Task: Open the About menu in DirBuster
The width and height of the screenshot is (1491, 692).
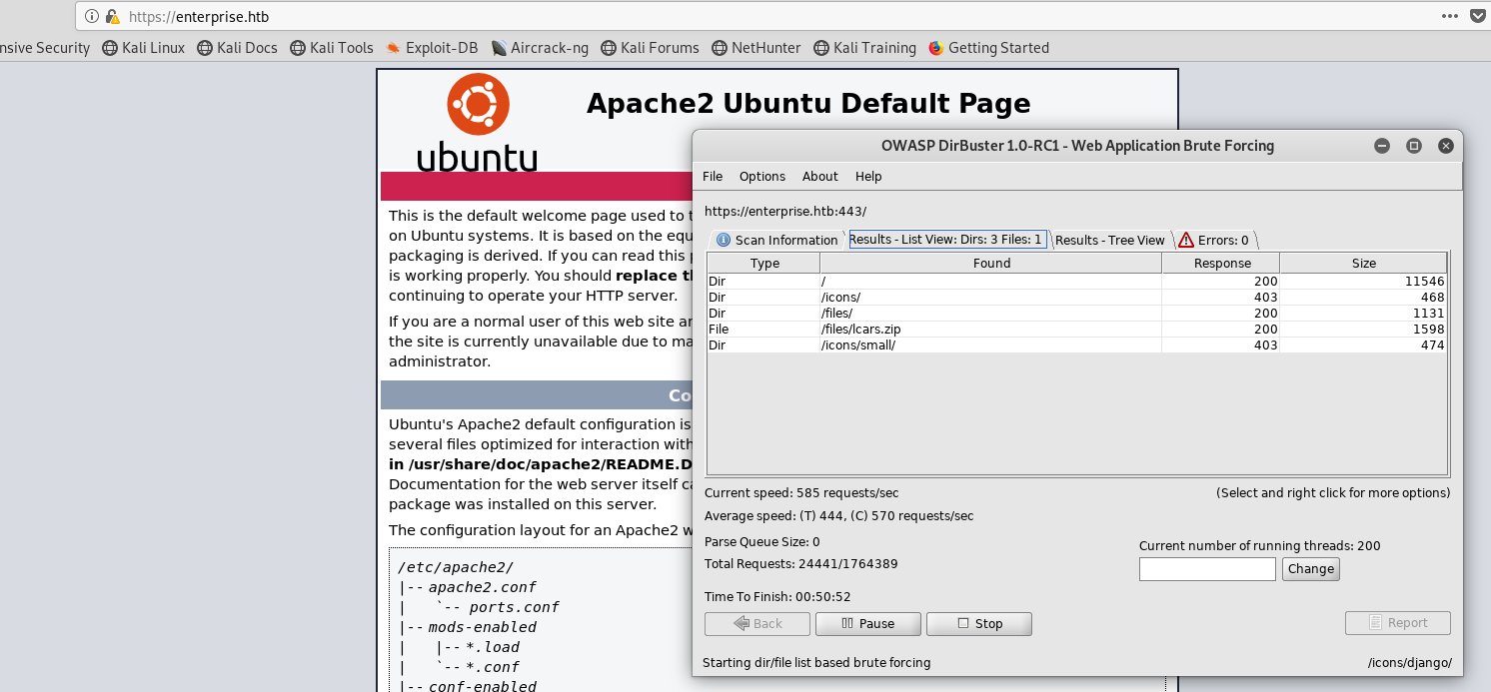Action: 820,177
